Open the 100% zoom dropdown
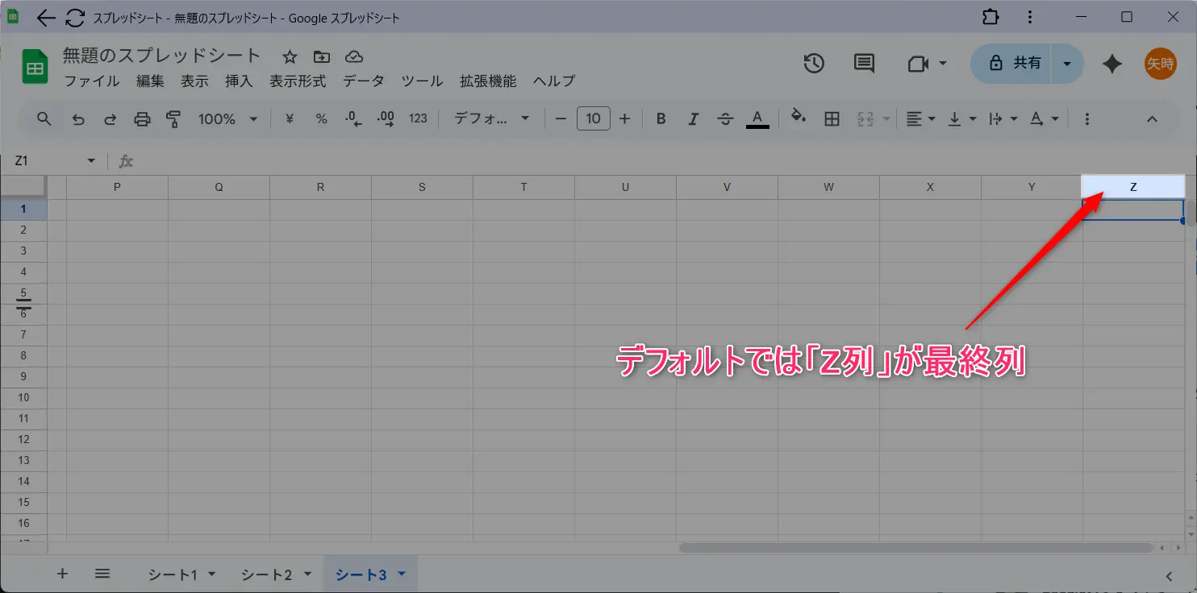Viewport: 1197px width, 593px height. (227, 119)
